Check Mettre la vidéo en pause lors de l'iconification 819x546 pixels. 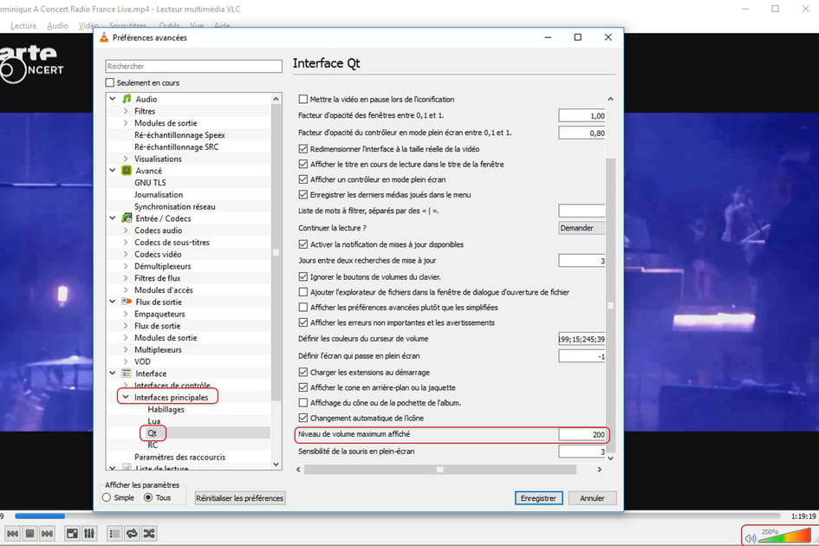(x=303, y=100)
